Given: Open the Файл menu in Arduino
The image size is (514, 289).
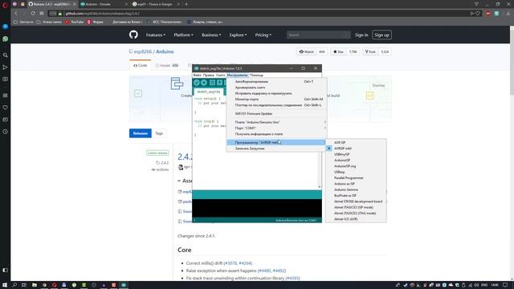Looking at the screenshot, I should click(x=197, y=75).
